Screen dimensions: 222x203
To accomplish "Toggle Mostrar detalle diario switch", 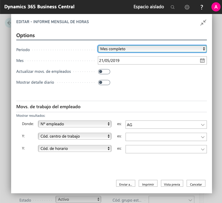I will click(x=104, y=83).
